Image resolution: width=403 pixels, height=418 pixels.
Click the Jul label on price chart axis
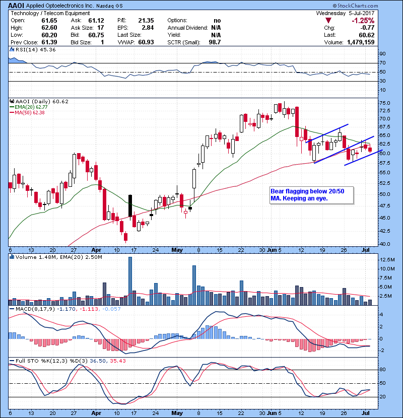tap(365, 250)
